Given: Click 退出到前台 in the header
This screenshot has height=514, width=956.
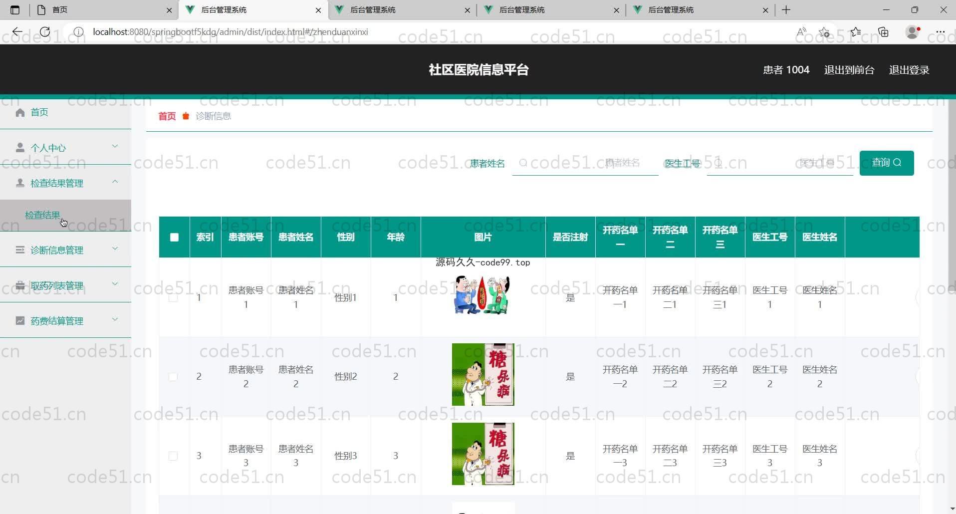Looking at the screenshot, I should click(x=849, y=70).
